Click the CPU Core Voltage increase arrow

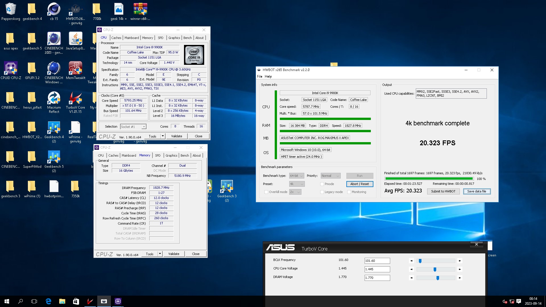(460, 269)
